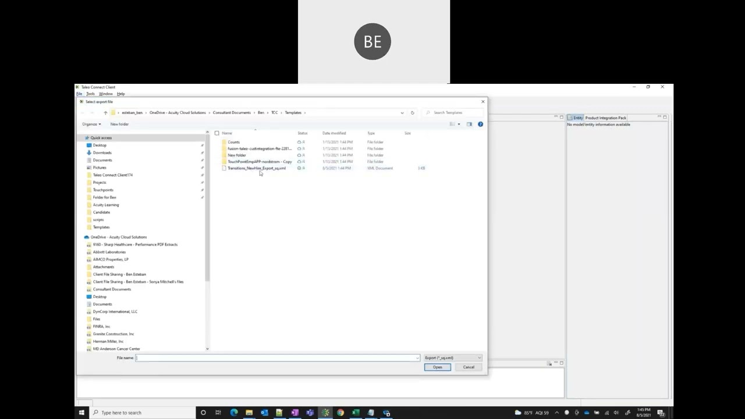This screenshot has height=419, width=745.
Task: Click the scroll-down arrow in navigation pane
Action: [207, 349]
